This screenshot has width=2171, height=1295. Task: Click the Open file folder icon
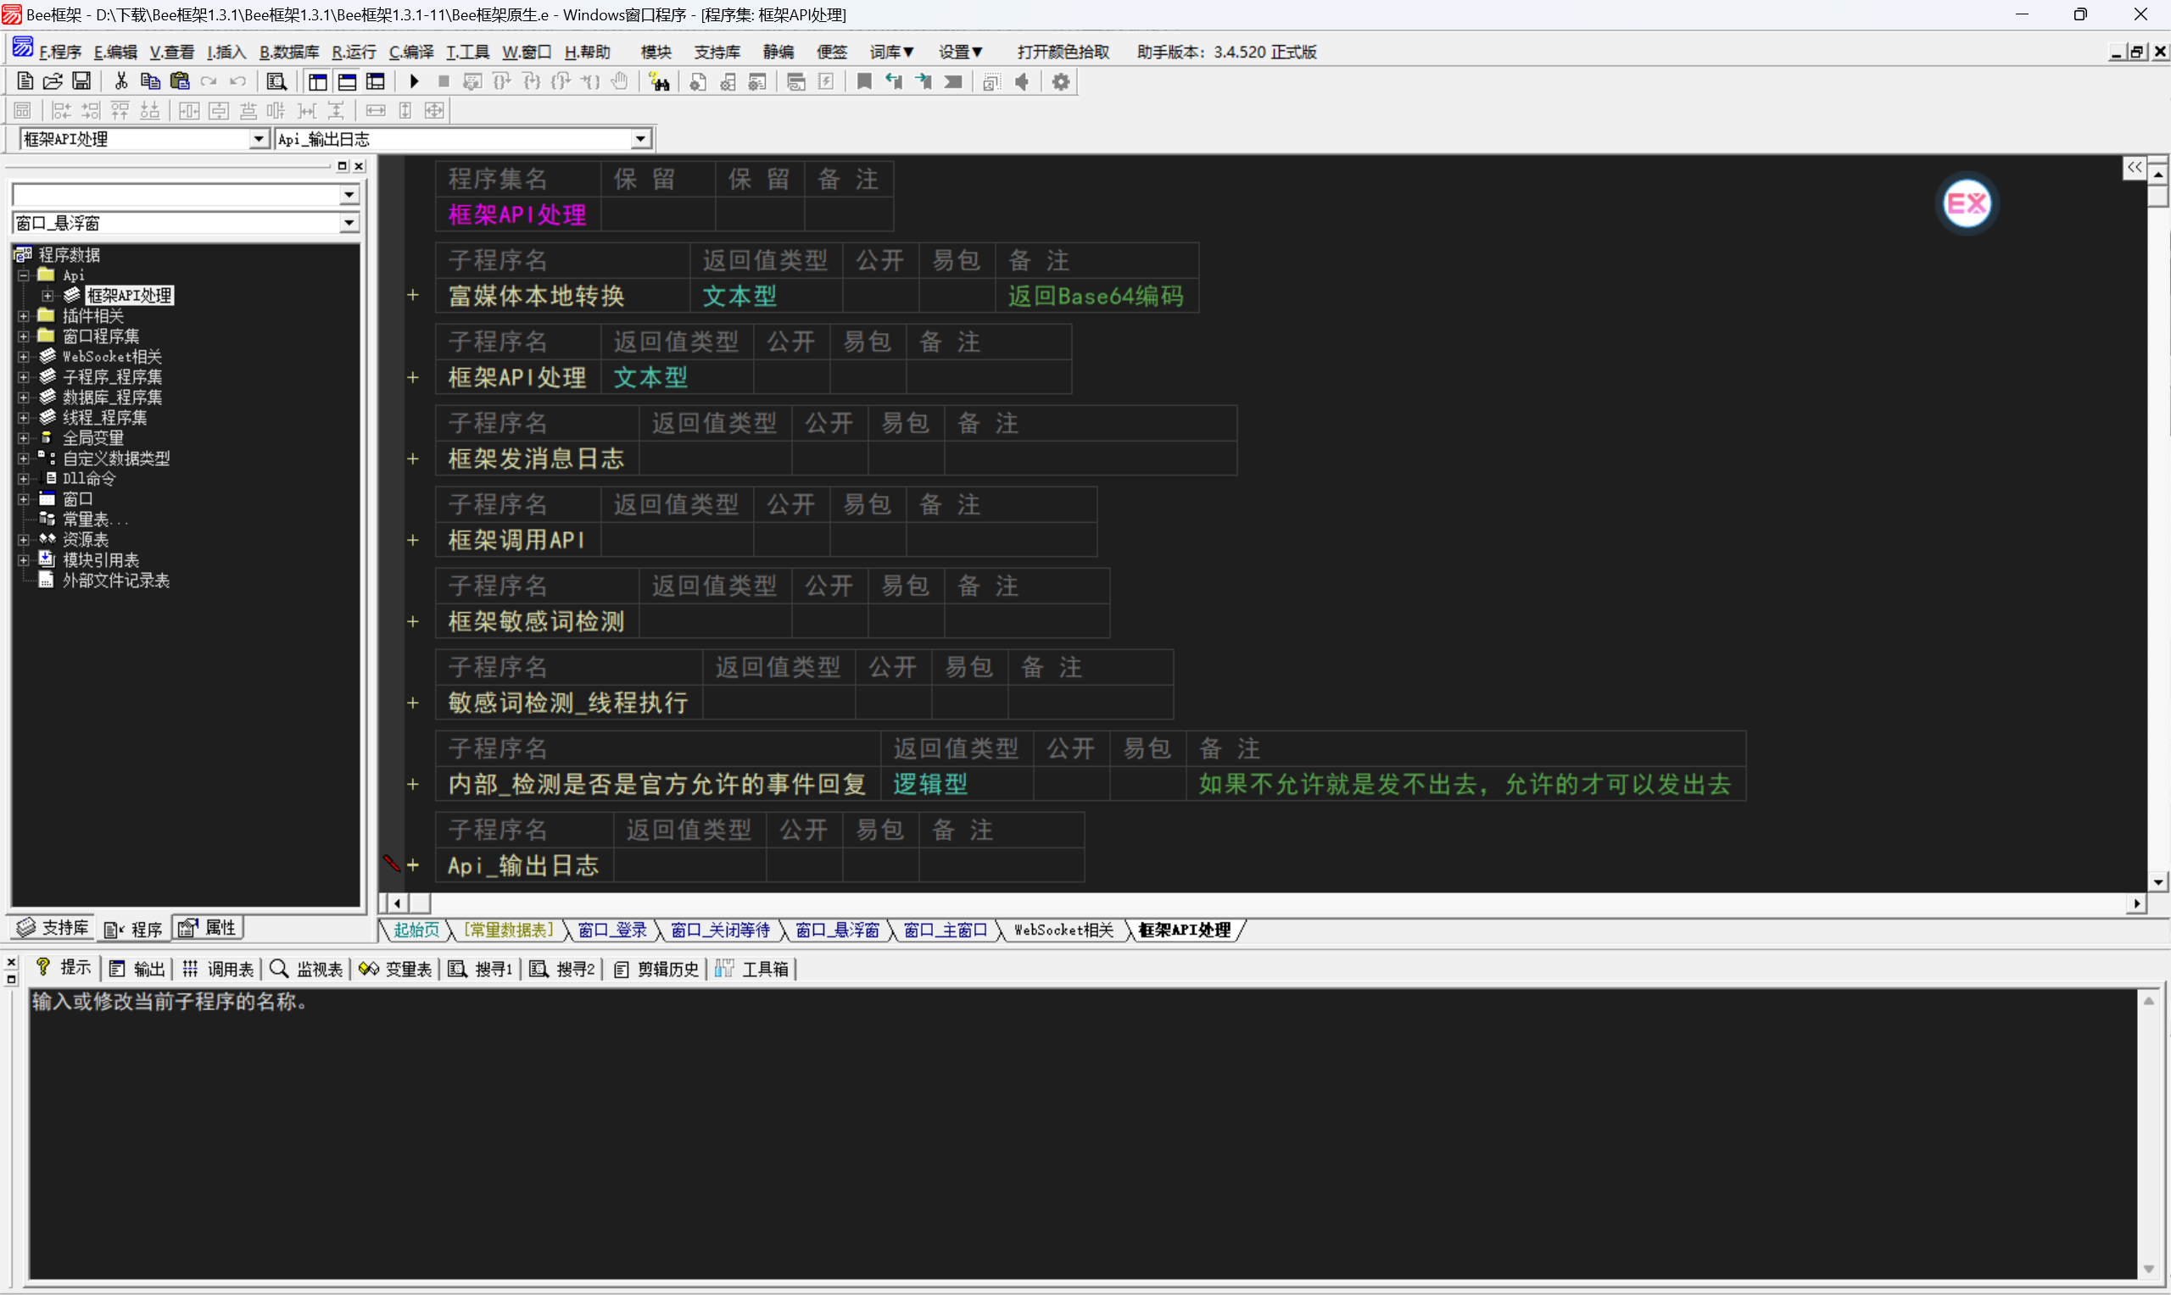point(53,82)
